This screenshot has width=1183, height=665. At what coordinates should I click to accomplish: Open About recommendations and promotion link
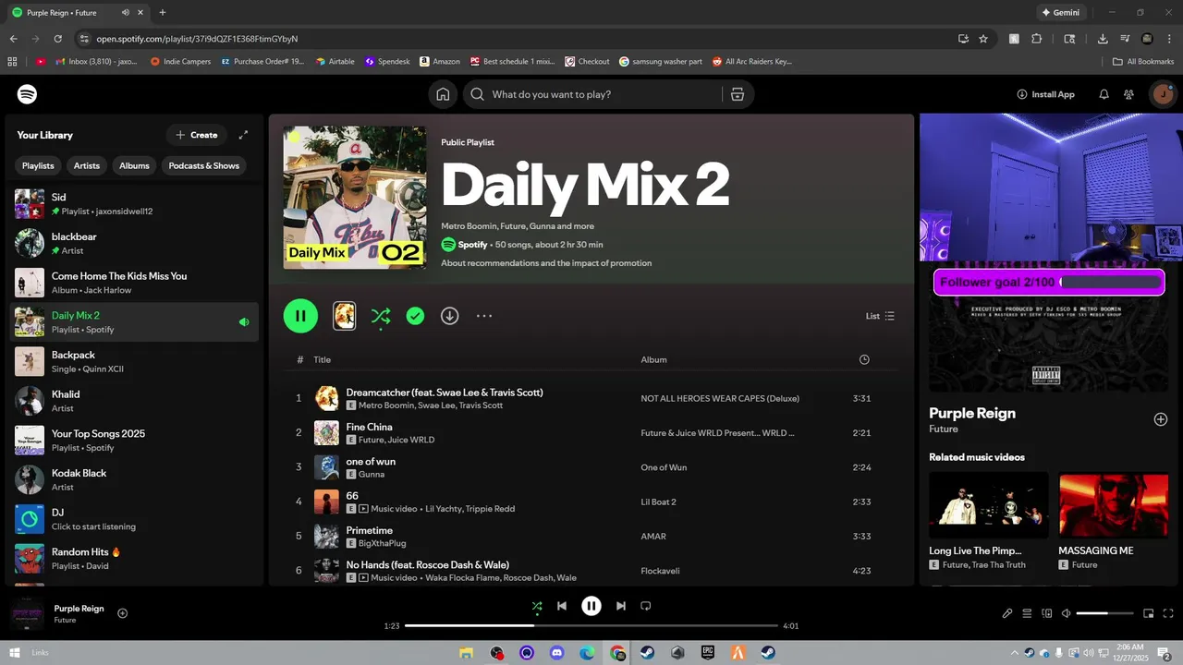pyautogui.click(x=546, y=263)
